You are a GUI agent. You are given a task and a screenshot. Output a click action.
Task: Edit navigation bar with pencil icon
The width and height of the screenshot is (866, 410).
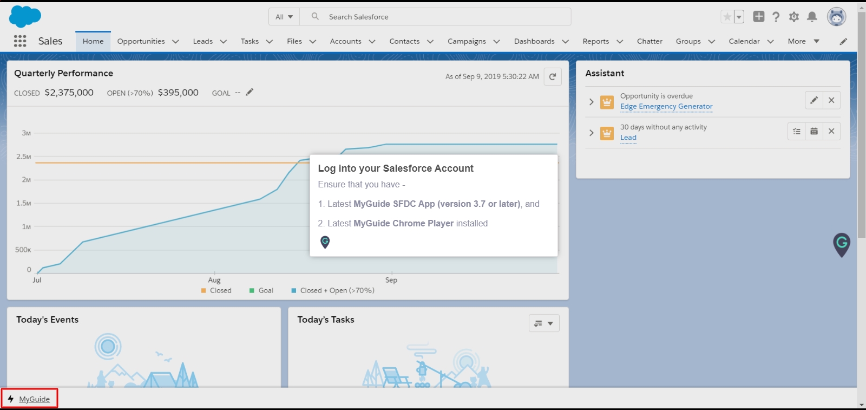(843, 41)
